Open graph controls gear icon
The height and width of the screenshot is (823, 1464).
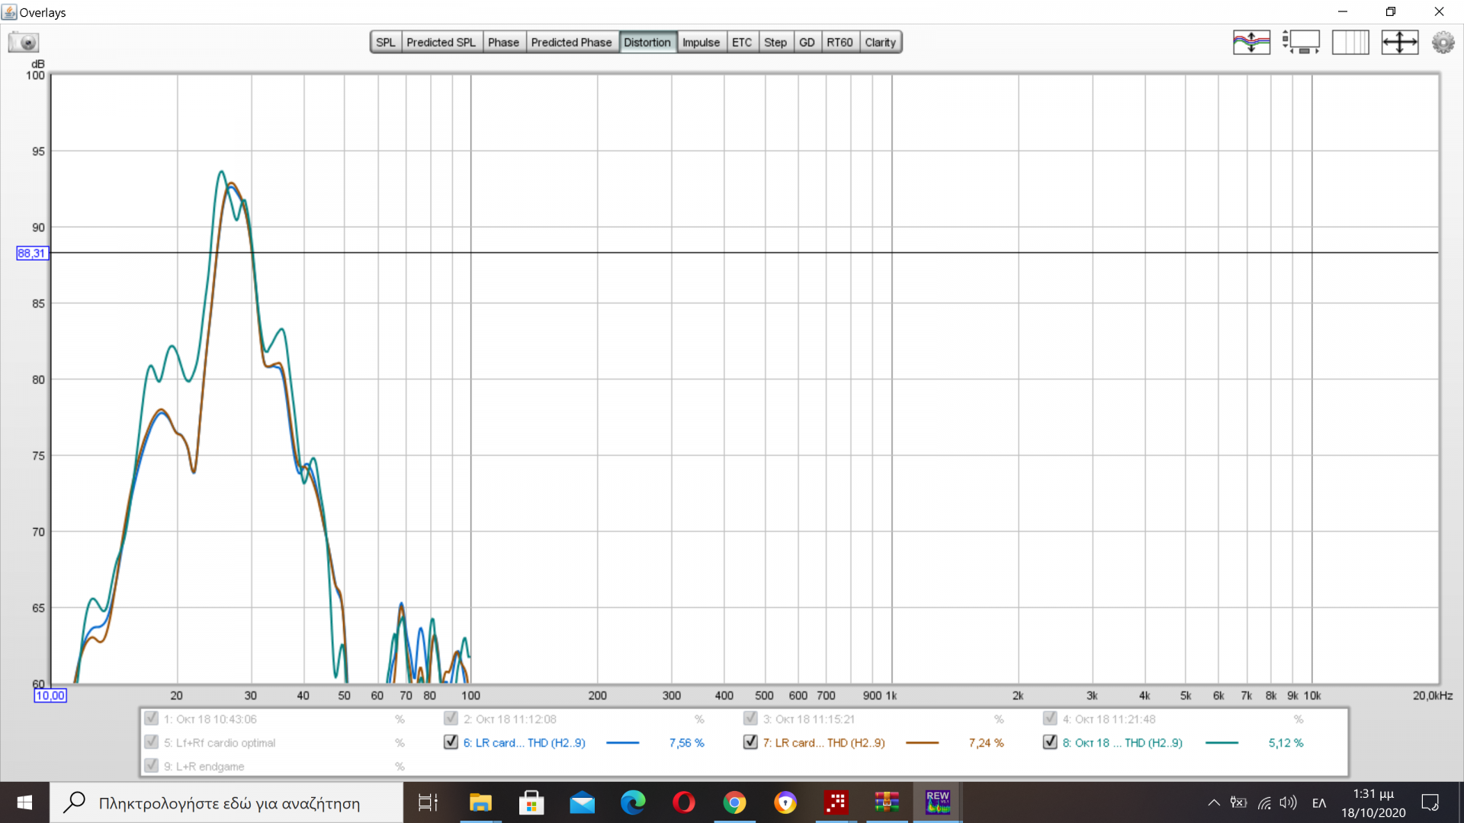coord(1443,42)
